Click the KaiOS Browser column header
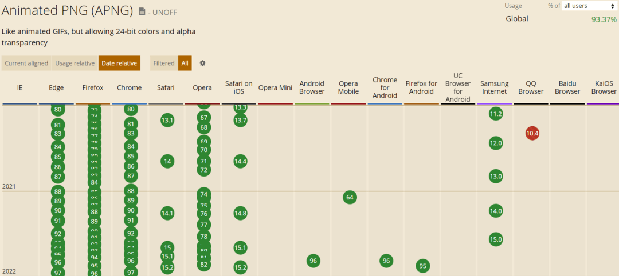This screenshot has width=619, height=276. [604, 88]
